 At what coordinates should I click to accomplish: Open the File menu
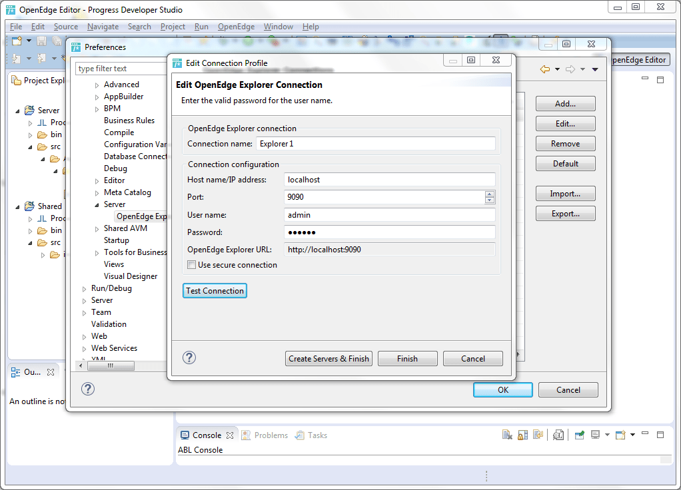[16, 27]
